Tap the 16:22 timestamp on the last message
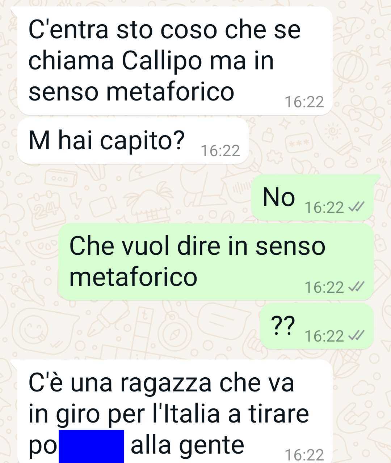 click(x=304, y=455)
